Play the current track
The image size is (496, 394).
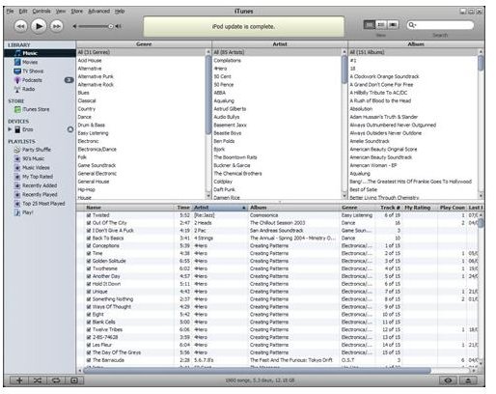(x=39, y=26)
